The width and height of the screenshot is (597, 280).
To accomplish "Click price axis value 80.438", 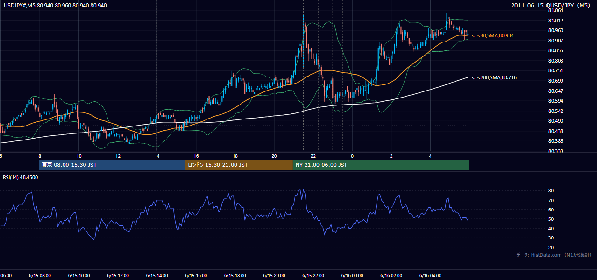I will [556, 131].
